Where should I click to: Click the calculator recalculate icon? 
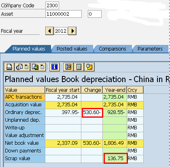pyautogui.click(x=79, y=67)
